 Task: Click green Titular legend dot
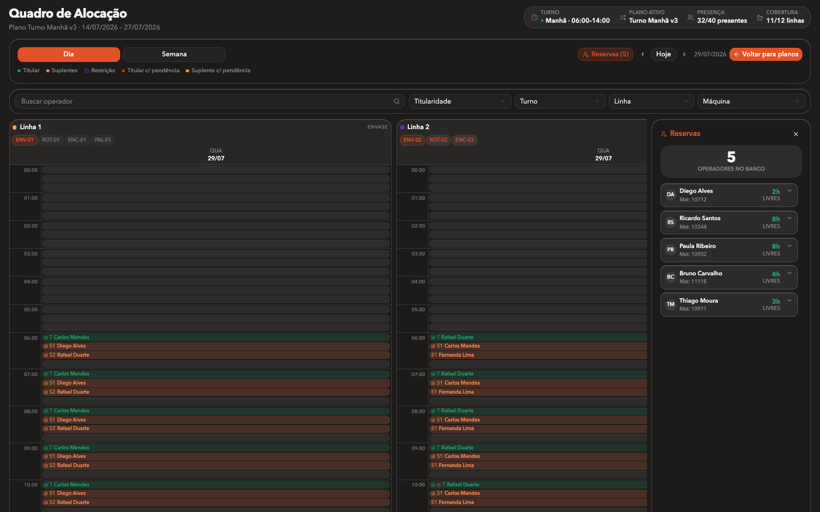(x=19, y=71)
